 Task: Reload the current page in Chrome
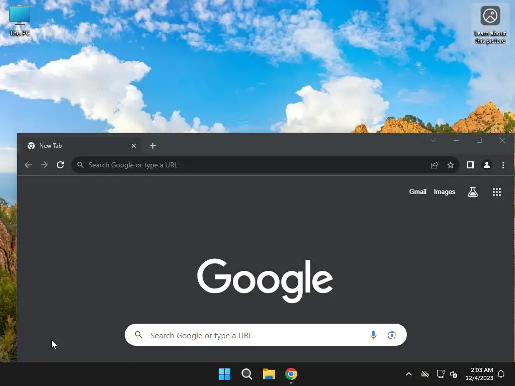60,165
